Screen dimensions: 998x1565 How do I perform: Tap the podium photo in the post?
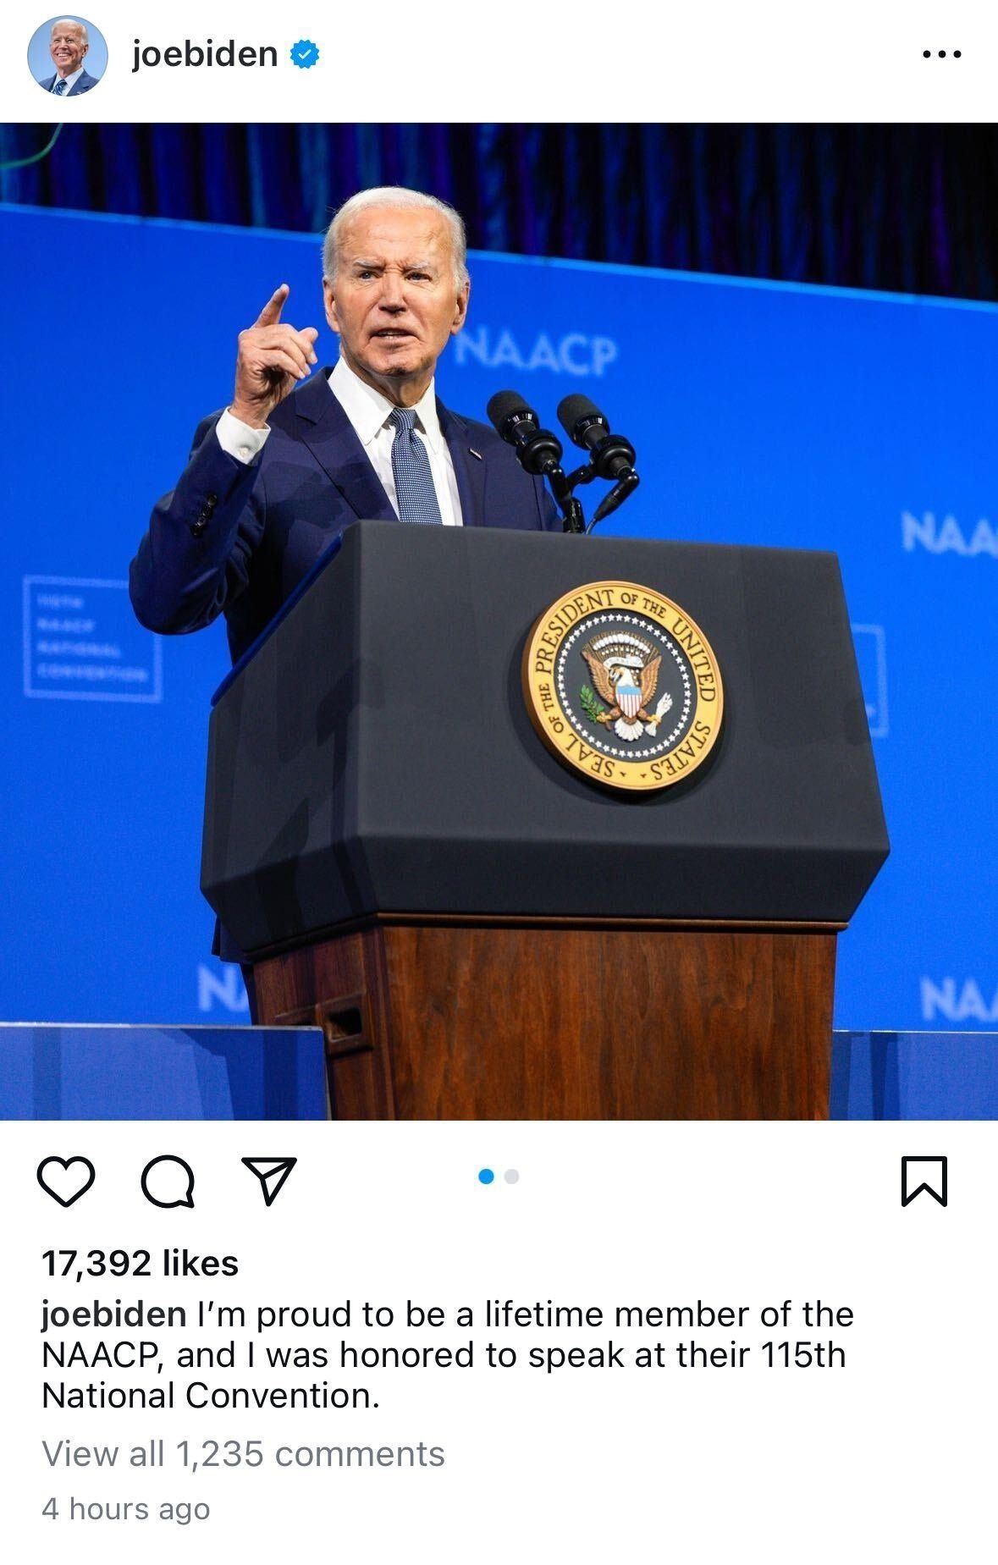pyautogui.click(x=499, y=621)
